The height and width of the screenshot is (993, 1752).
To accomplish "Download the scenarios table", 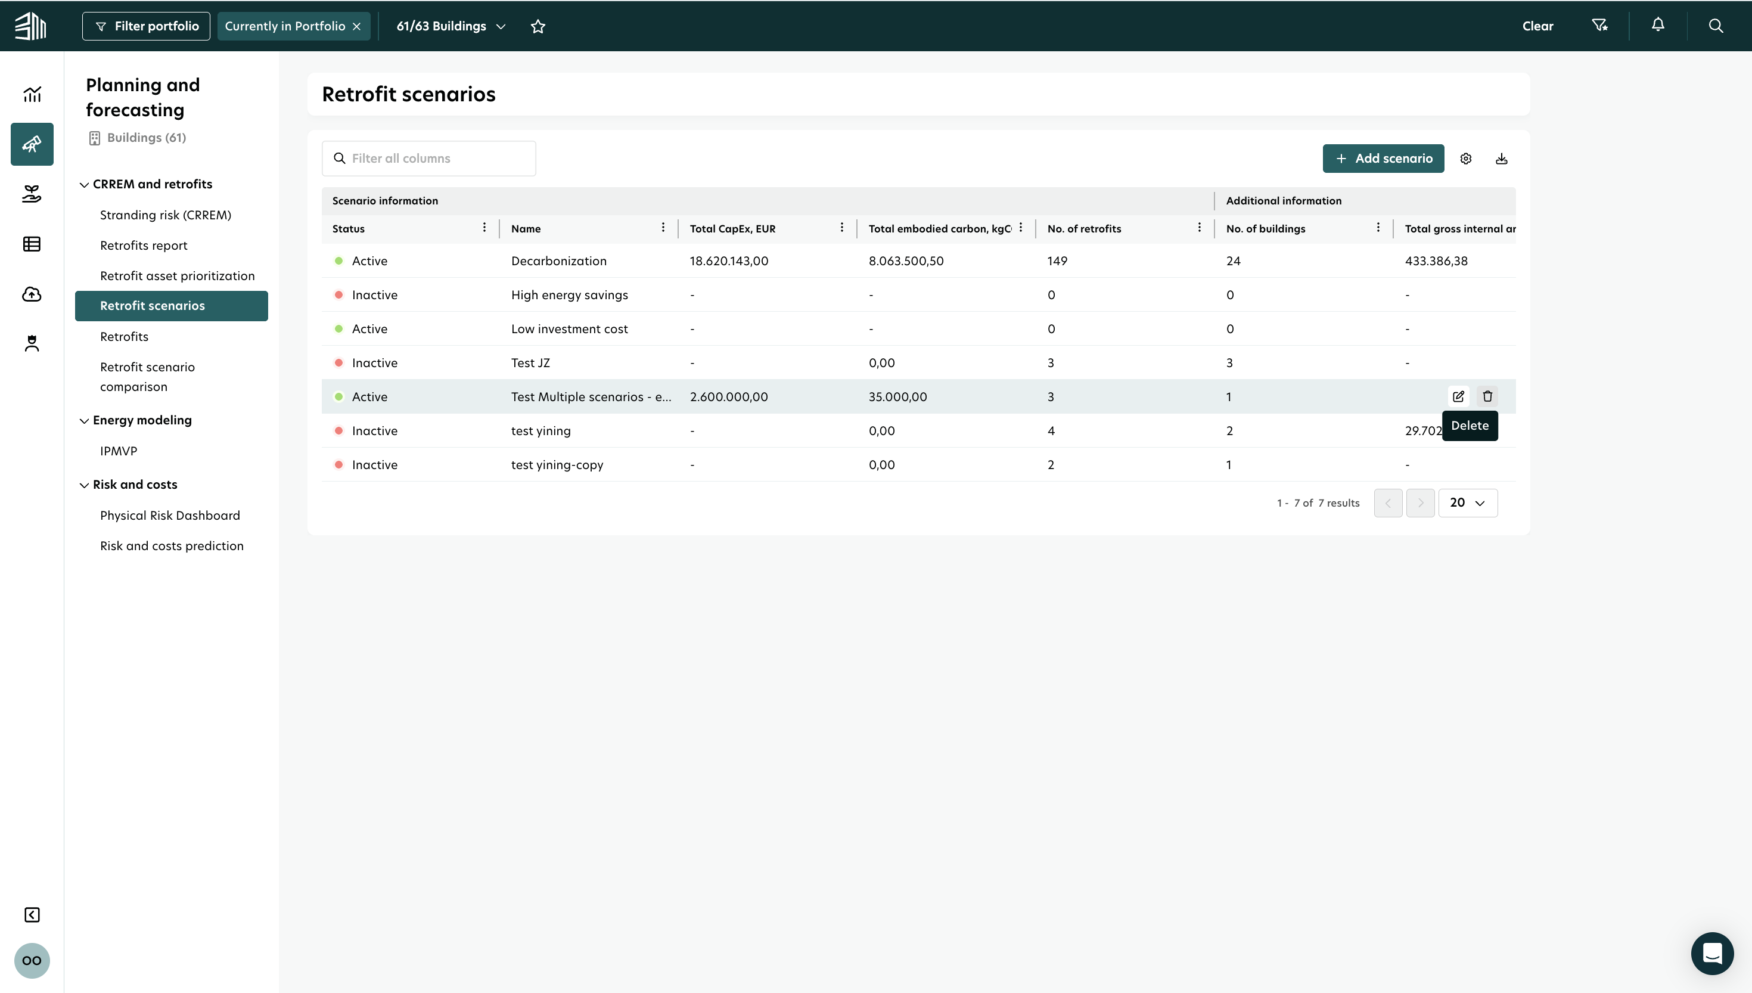I will (1501, 159).
